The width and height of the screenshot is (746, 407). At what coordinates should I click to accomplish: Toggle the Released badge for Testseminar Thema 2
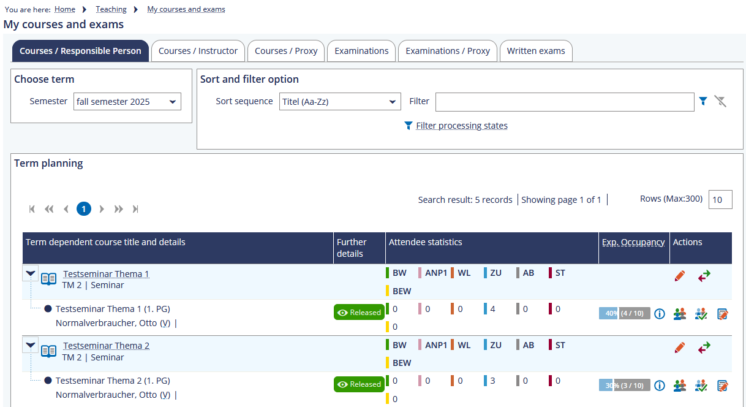(x=359, y=384)
